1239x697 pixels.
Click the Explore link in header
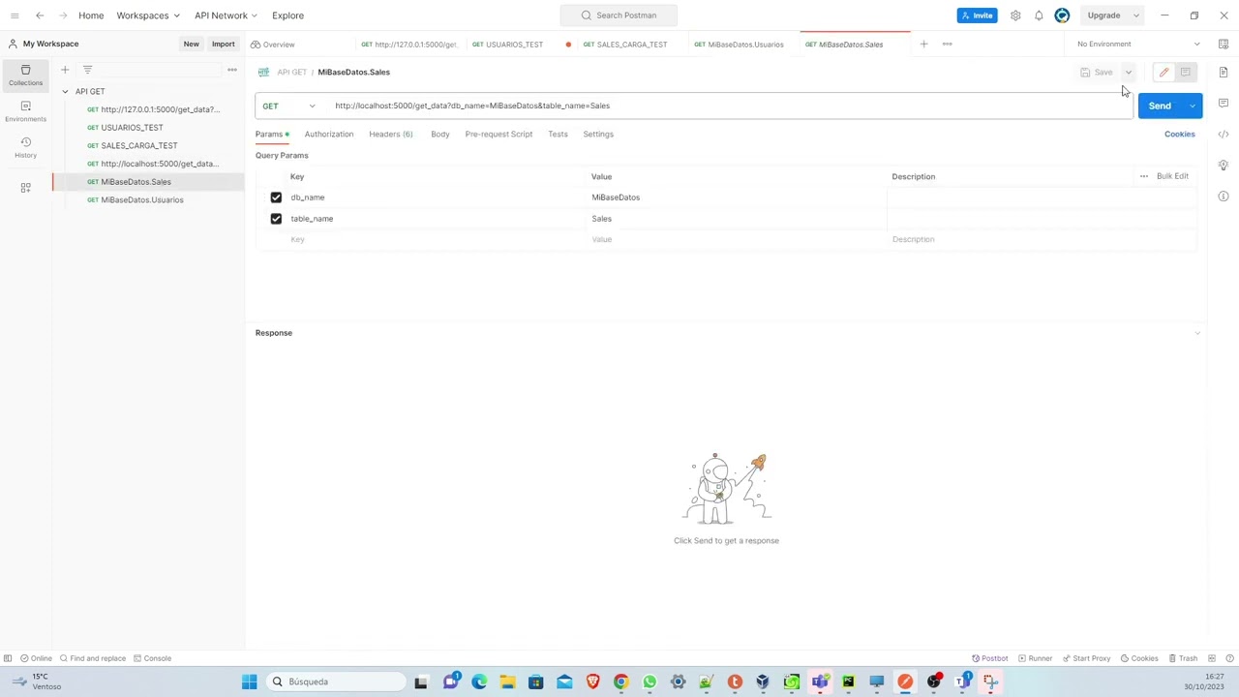288,15
